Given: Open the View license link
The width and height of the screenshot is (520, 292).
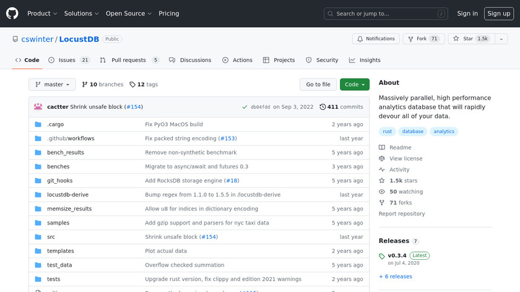Looking at the screenshot, I should [x=401, y=158].
